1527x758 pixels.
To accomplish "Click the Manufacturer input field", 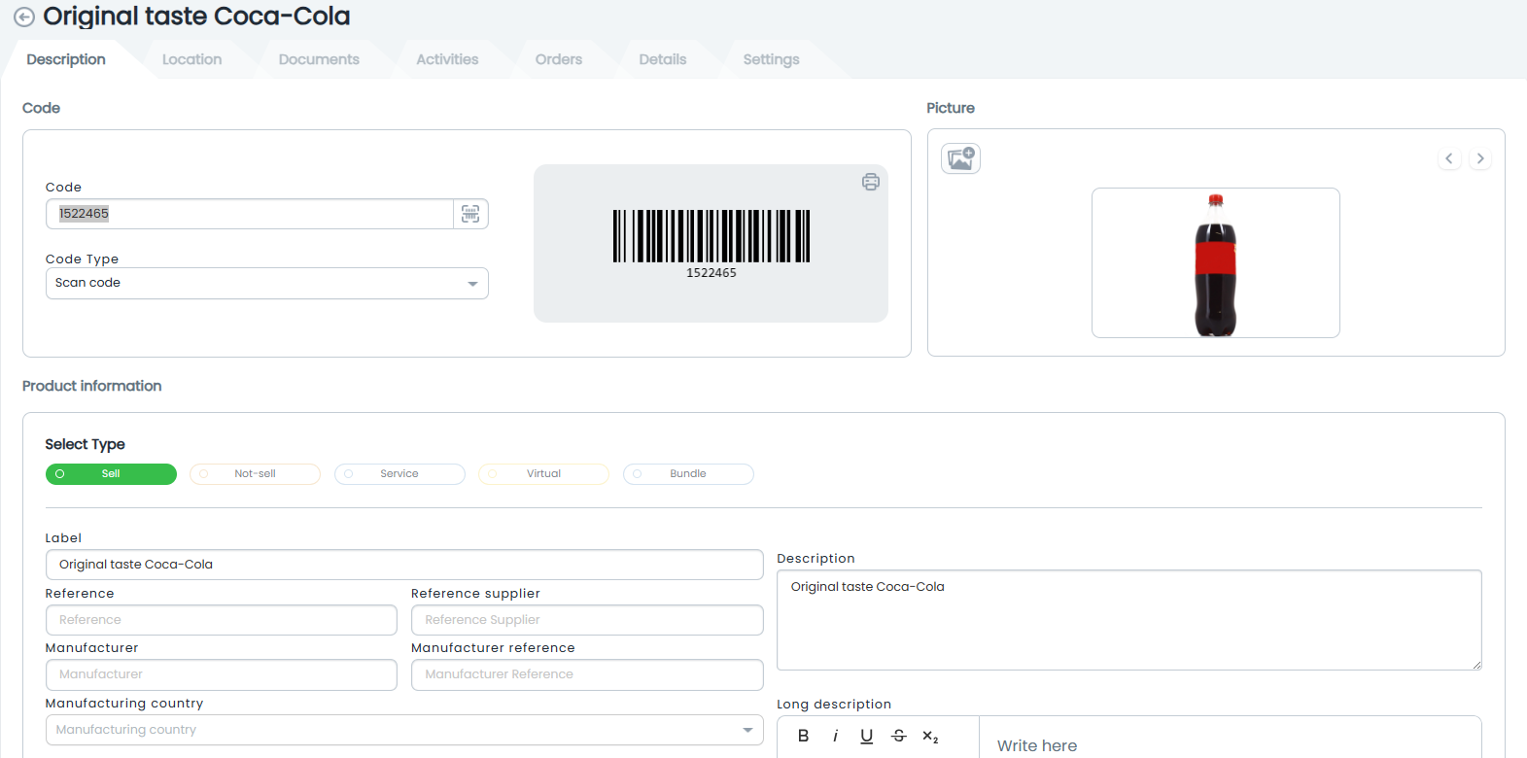I will 222,674.
